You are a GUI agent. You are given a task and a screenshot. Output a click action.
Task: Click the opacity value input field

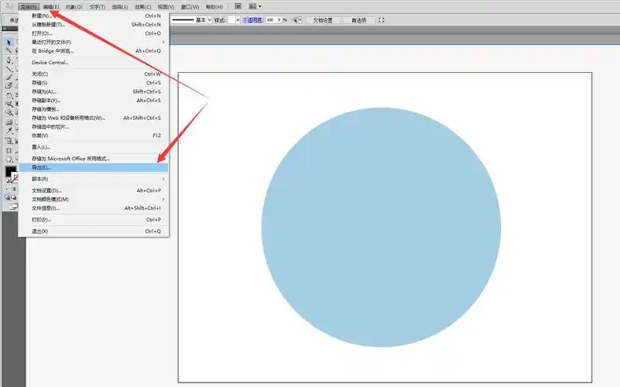tap(270, 20)
